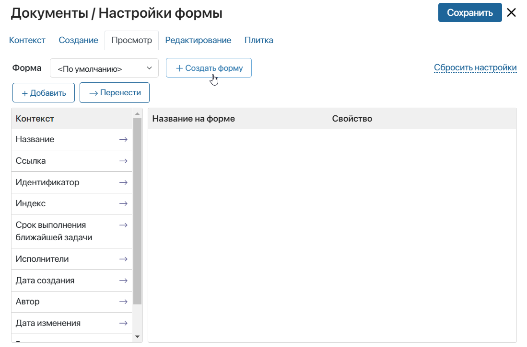Move Название field with its arrow icon

[123, 139]
